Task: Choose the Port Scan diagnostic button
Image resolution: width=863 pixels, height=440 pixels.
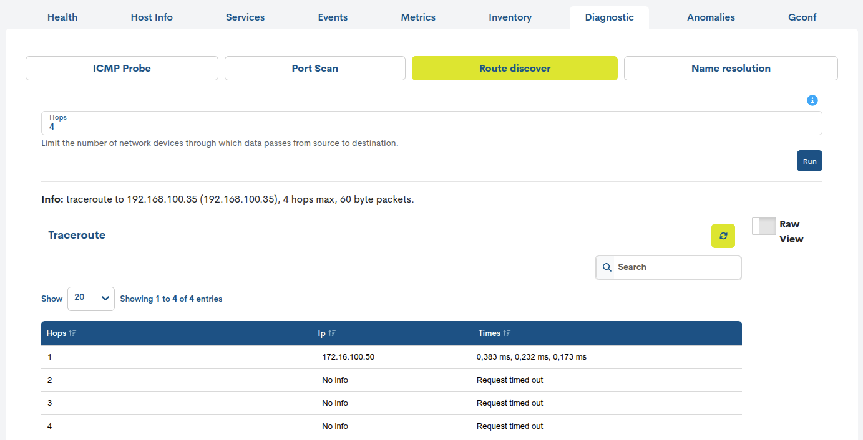Action: [x=315, y=69]
